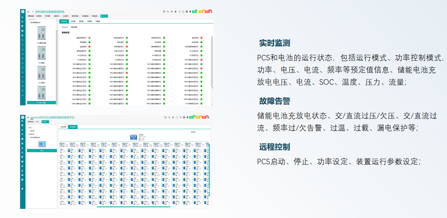This screenshot has height=218, width=447.
Task: Open the 系统状态 link above the status grid
Action: (x=64, y=27)
